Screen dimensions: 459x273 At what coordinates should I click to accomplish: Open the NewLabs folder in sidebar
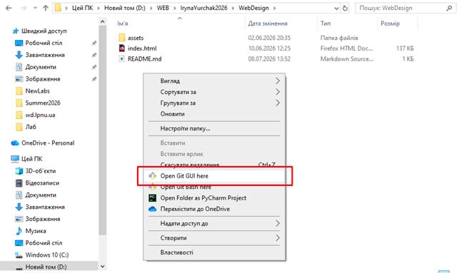coord(37,91)
